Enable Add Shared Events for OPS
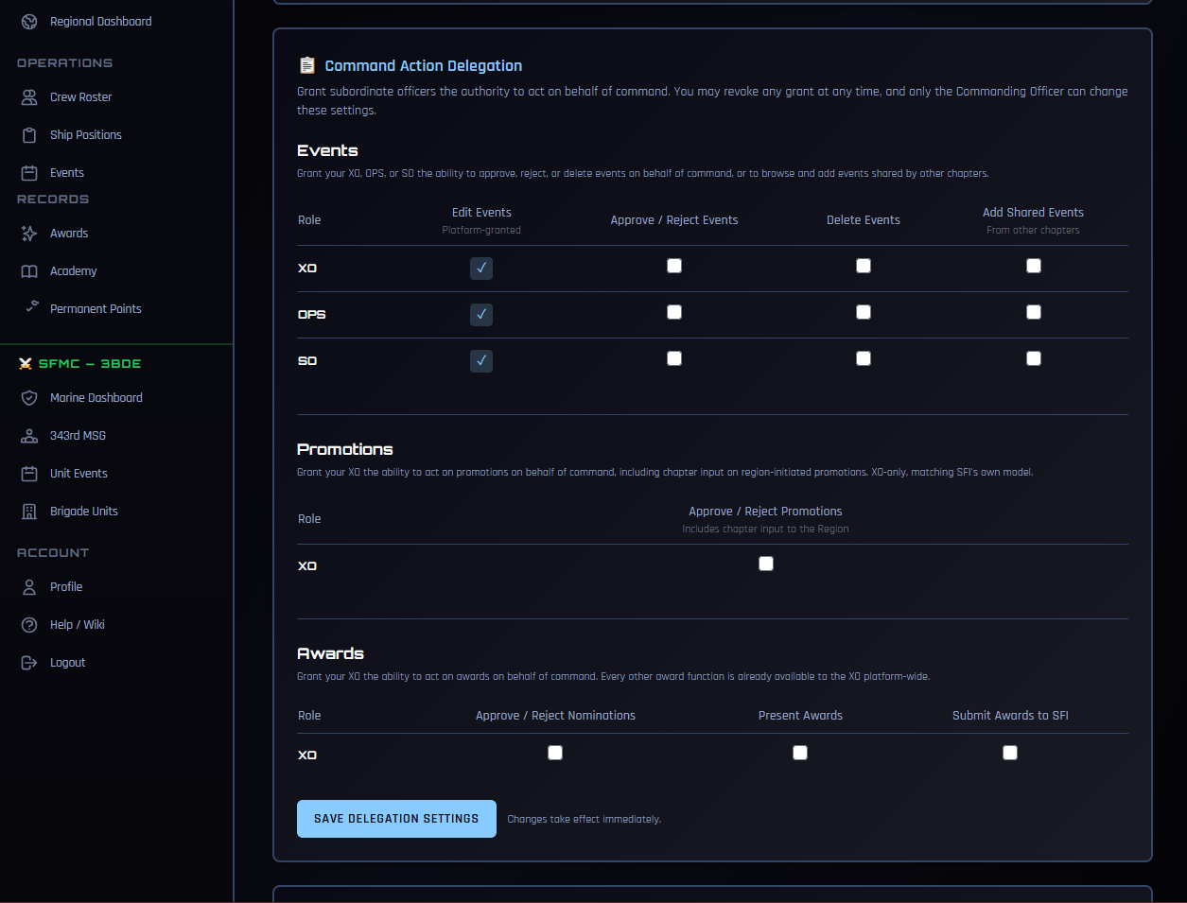The width and height of the screenshot is (1187, 903). [1034, 312]
